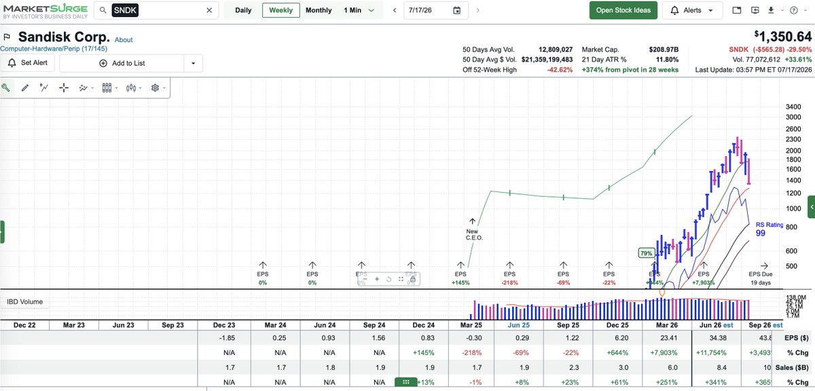The image size is (815, 391).
Task: Expand the indicators tool dropdown arrow
Action: [92, 88]
